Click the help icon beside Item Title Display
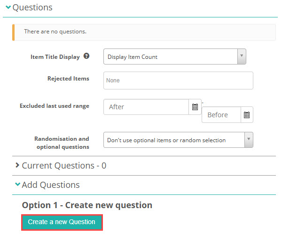 [86, 56]
